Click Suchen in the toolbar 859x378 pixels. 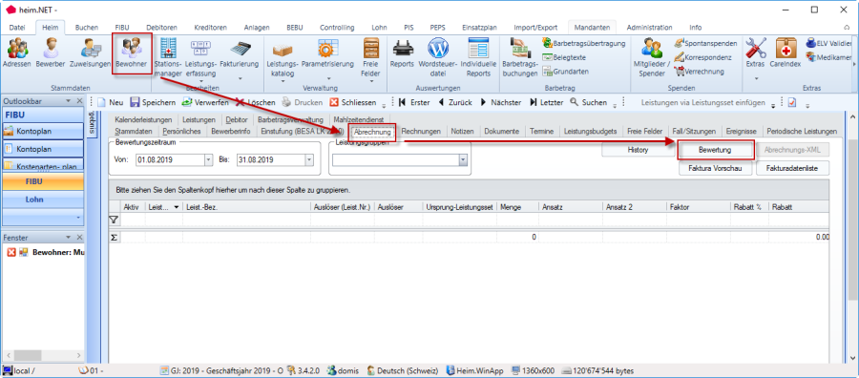[588, 102]
